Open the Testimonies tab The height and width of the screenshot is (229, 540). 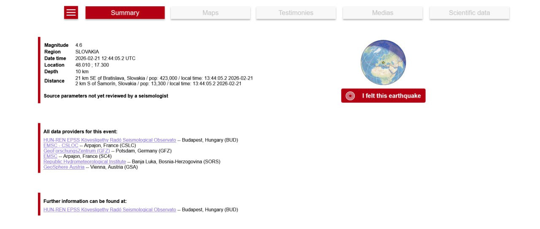(296, 13)
